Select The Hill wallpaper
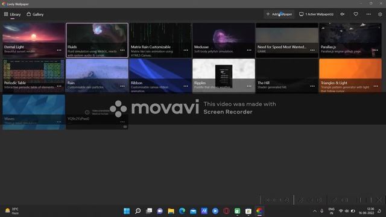The image size is (386, 217). click(287, 75)
